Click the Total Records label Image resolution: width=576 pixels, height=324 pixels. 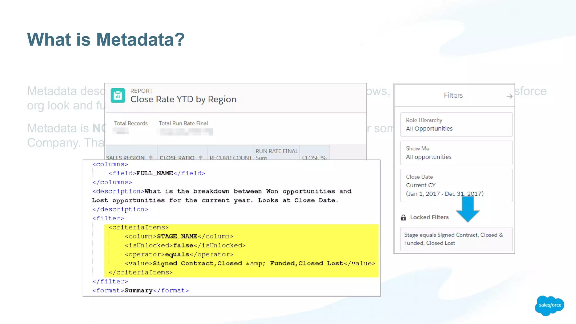[x=131, y=123]
